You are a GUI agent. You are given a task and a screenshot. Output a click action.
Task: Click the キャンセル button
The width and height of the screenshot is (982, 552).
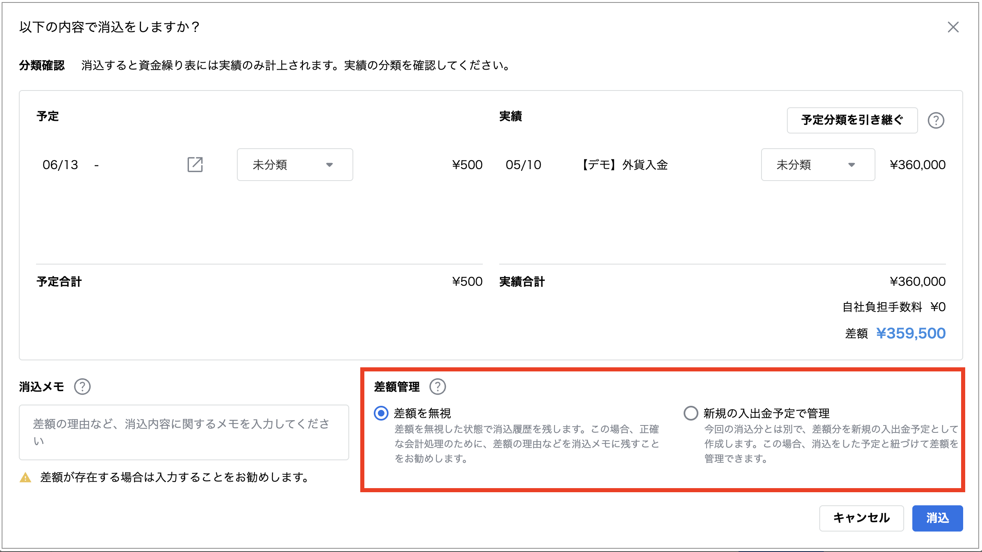[x=862, y=518]
